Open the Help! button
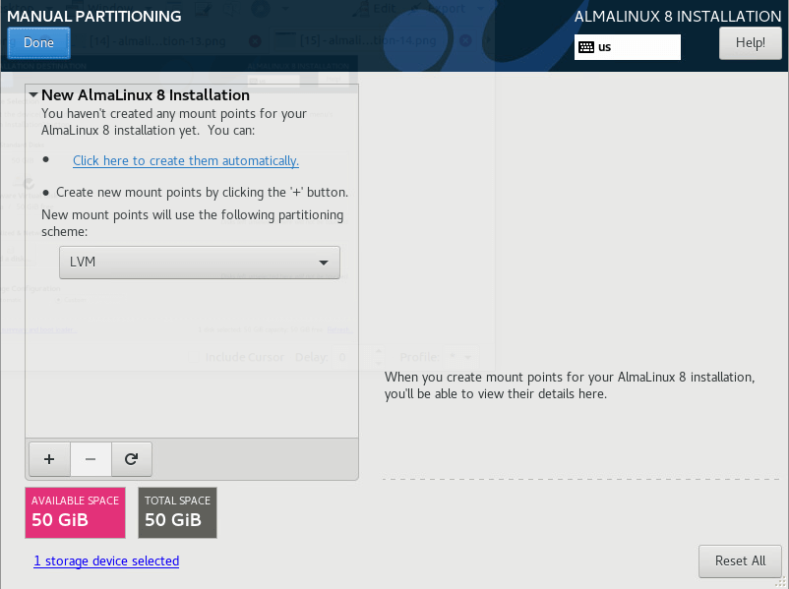789x589 pixels. 751,42
